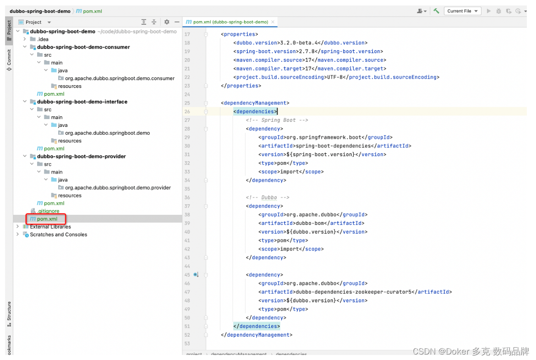Open the Structure tool window tab
536x360 pixels.
(9, 313)
